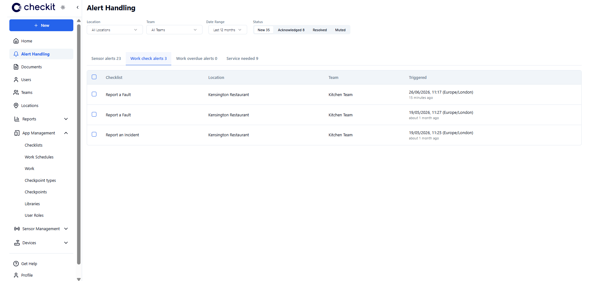
Task: Open Work Schedules under App Management
Action: [39, 157]
